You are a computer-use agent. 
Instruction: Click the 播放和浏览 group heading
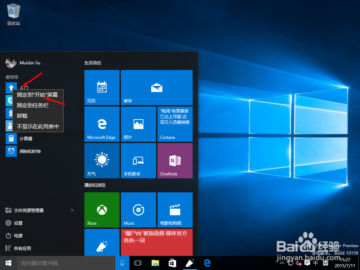95,185
